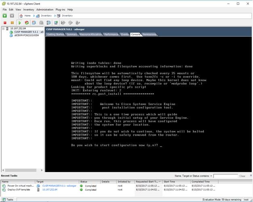The width and height of the screenshot is (253, 202).
Task: Click the vSphere Client title bar app icon
Action: point(4,4)
